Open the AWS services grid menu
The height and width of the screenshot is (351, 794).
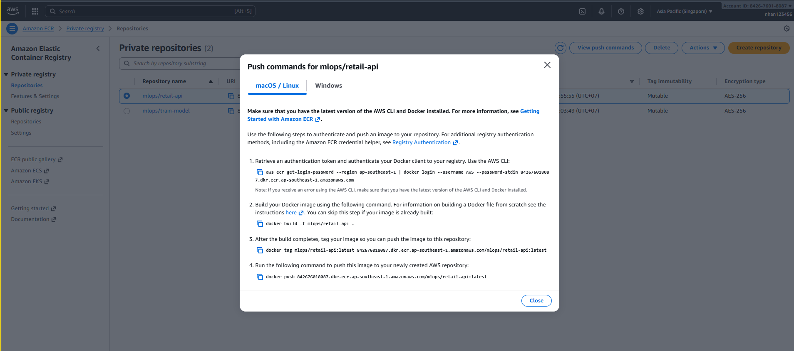click(35, 12)
